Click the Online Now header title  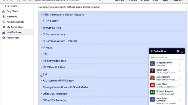(160, 51)
